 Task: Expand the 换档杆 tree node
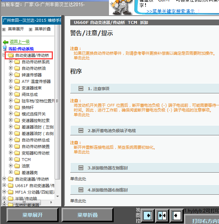point(10,107)
